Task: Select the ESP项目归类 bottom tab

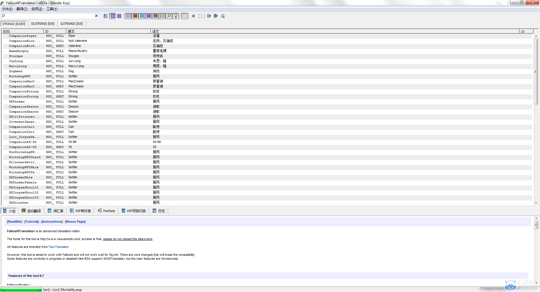Action: 134,211
